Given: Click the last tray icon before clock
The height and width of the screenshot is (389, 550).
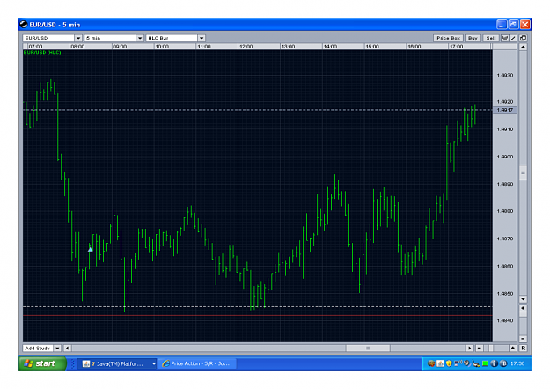Looking at the screenshot, I should pos(503,363).
